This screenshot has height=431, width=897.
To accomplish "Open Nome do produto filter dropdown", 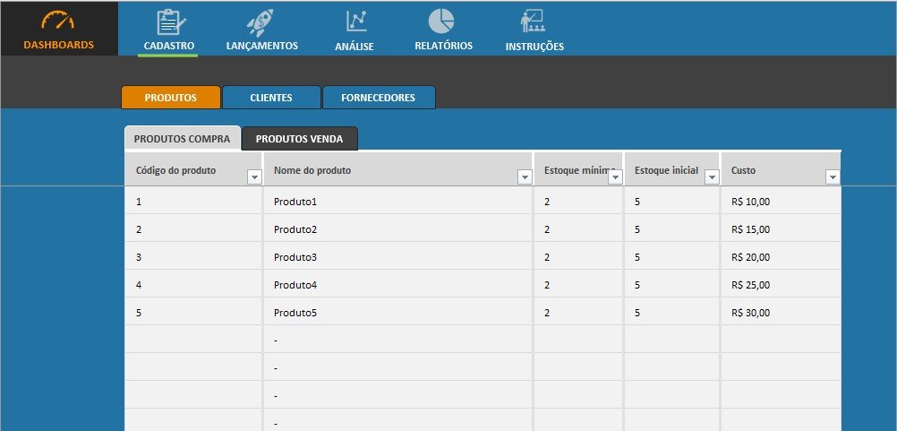I will pyautogui.click(x=525, y=177).
